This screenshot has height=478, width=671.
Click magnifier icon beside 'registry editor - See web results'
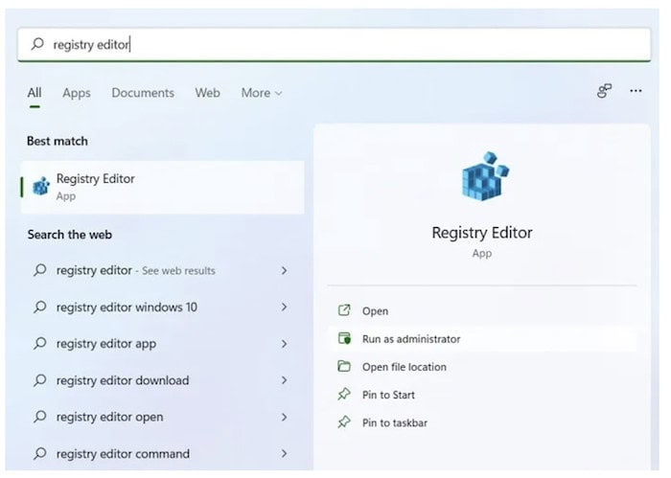40,270
